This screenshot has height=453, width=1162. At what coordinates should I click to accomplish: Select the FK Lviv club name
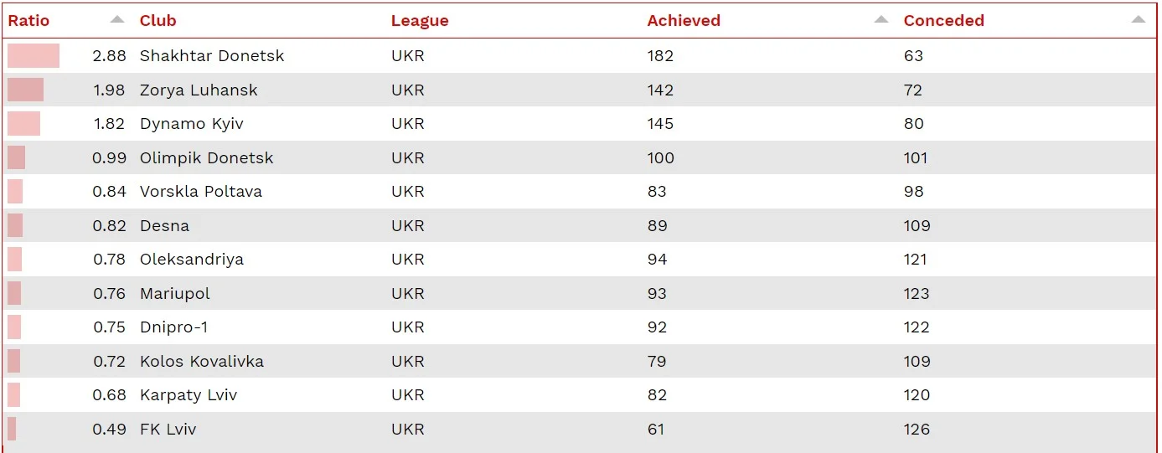pos(168,430)
